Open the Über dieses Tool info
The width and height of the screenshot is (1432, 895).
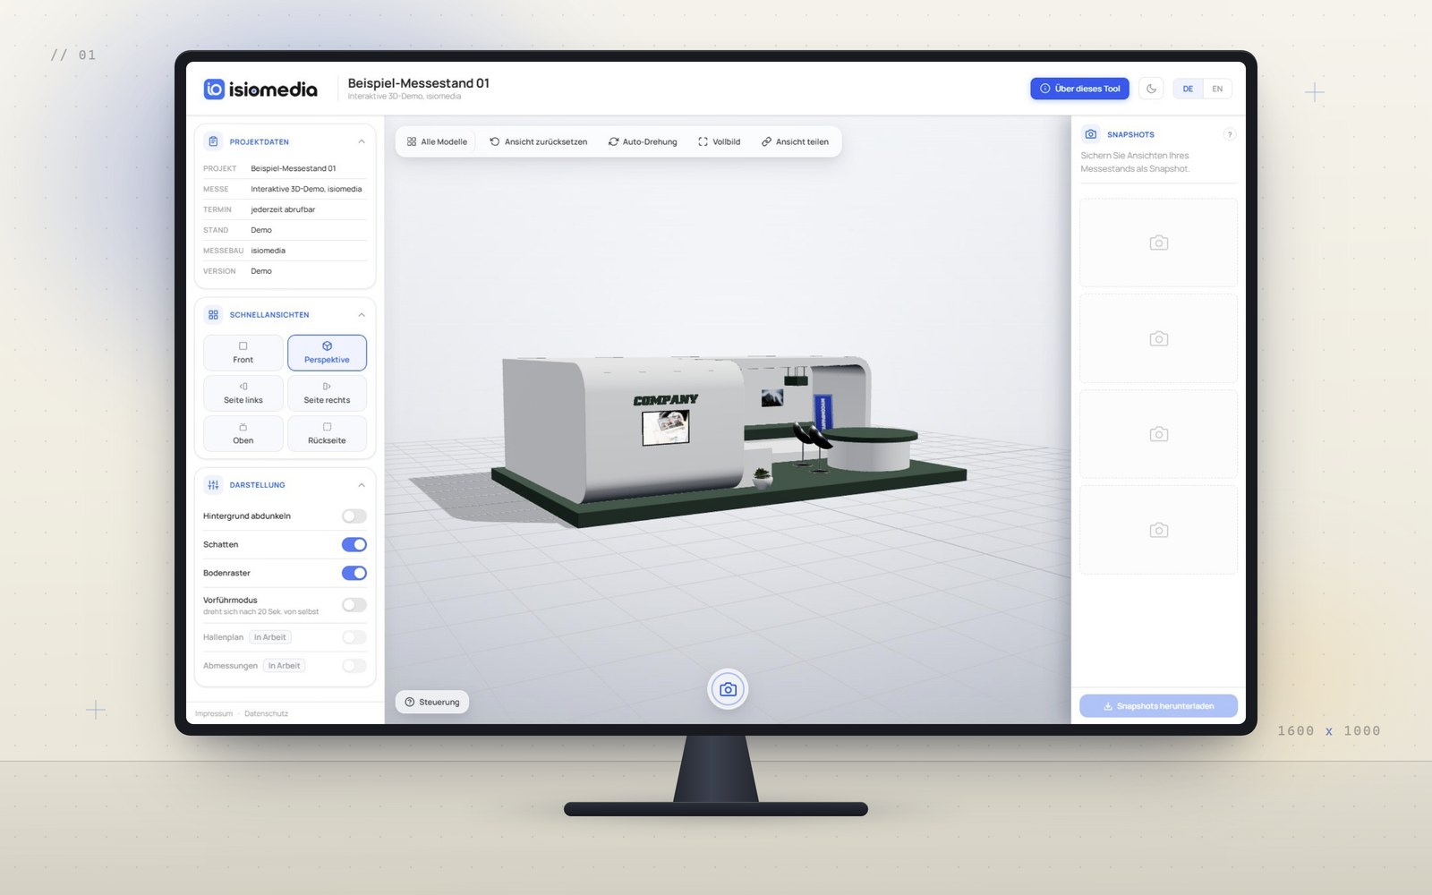click(1079, 89)
